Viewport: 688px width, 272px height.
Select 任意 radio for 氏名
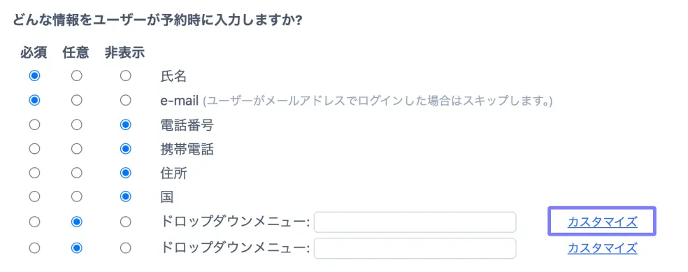pos(77,76)
